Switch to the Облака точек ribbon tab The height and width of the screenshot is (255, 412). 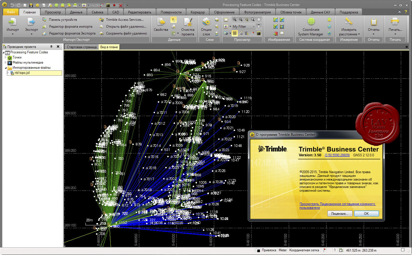click(x=291, y=12)
